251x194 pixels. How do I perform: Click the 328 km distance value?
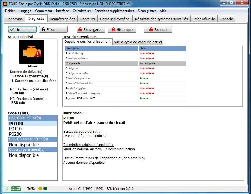(x=18, y=93)
